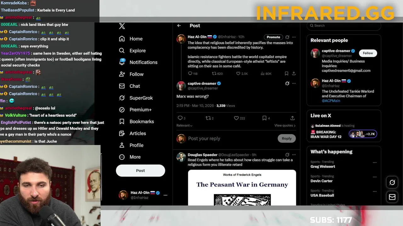Open The Peasant War in Germany image
Image resolution: width=403 pixels, height=226 pixels.
[242, 188]
